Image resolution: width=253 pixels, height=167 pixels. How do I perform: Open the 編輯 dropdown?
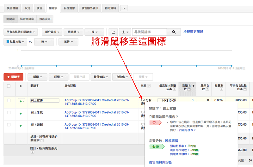point(37,77)
